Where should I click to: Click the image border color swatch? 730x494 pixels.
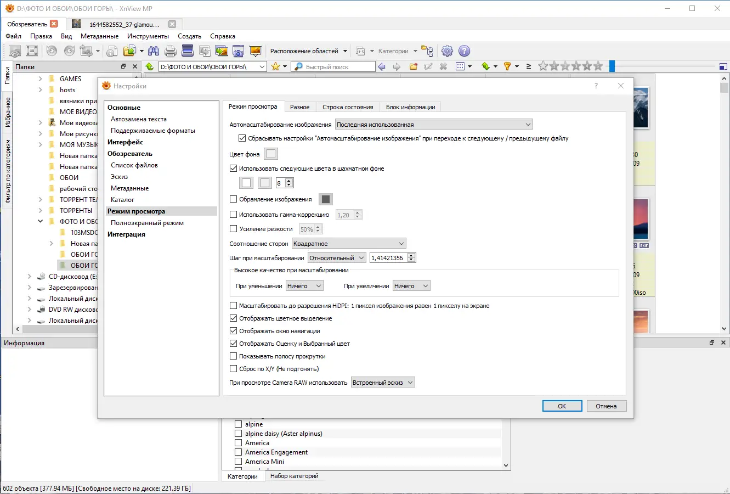[326, 199]
